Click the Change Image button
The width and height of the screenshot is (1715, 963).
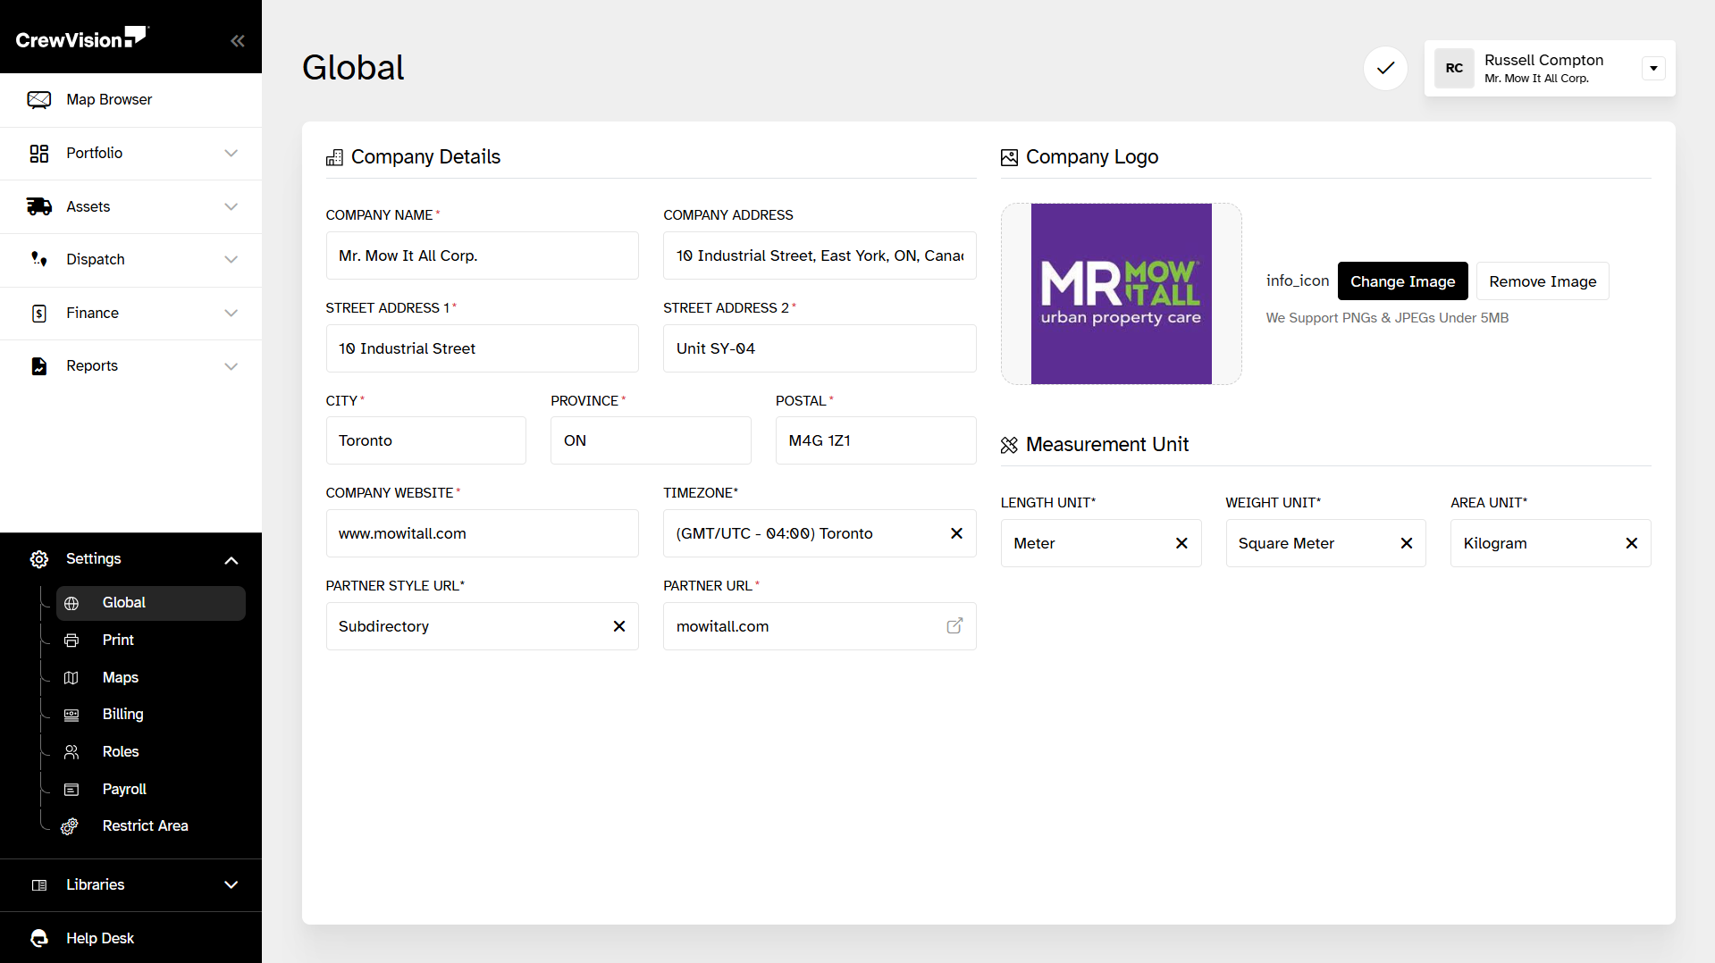1402,281
